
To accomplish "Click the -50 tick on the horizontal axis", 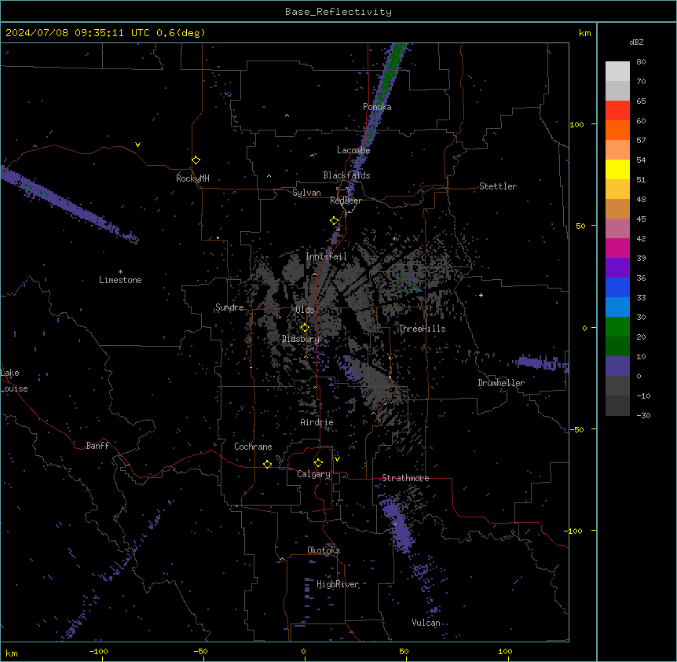I will pos(200,651).
